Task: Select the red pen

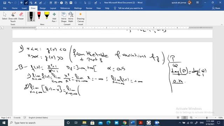Action: coord(39,16)
